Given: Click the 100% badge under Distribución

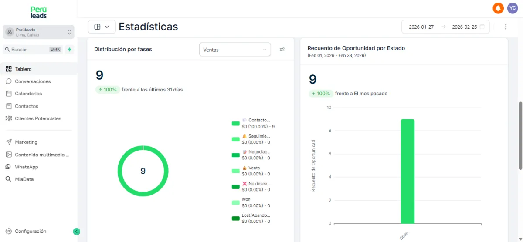Looking at the screenshot, I should [x=108, y=90].
